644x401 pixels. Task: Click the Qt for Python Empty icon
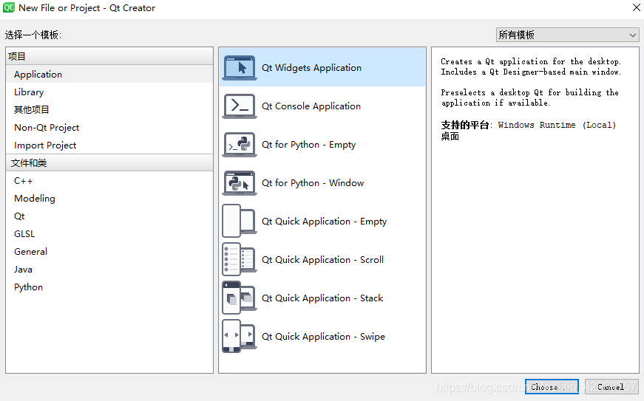tap(240, 144)
